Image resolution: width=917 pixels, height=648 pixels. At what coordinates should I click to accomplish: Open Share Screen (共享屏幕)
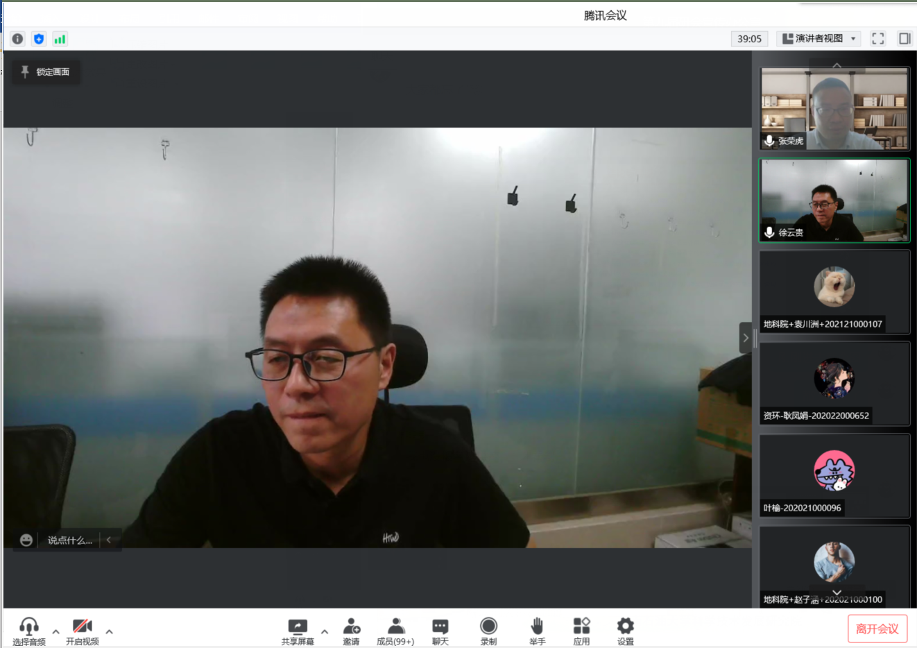click(298, 631)
